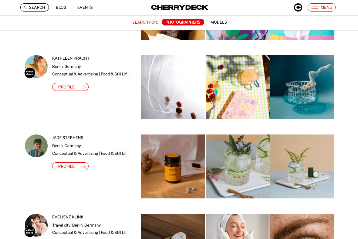358x239 pixels.
Task: Click Eveliene Klink's editors' choice badge
Action: tap(30, 231)
